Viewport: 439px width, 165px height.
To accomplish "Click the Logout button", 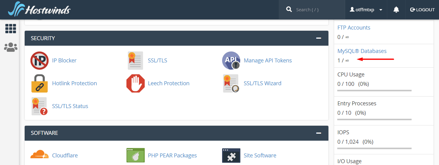I will point(422,10).
